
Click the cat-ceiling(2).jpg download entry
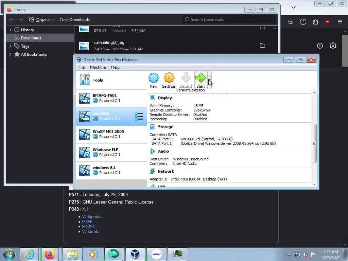(x=175, y=46)
